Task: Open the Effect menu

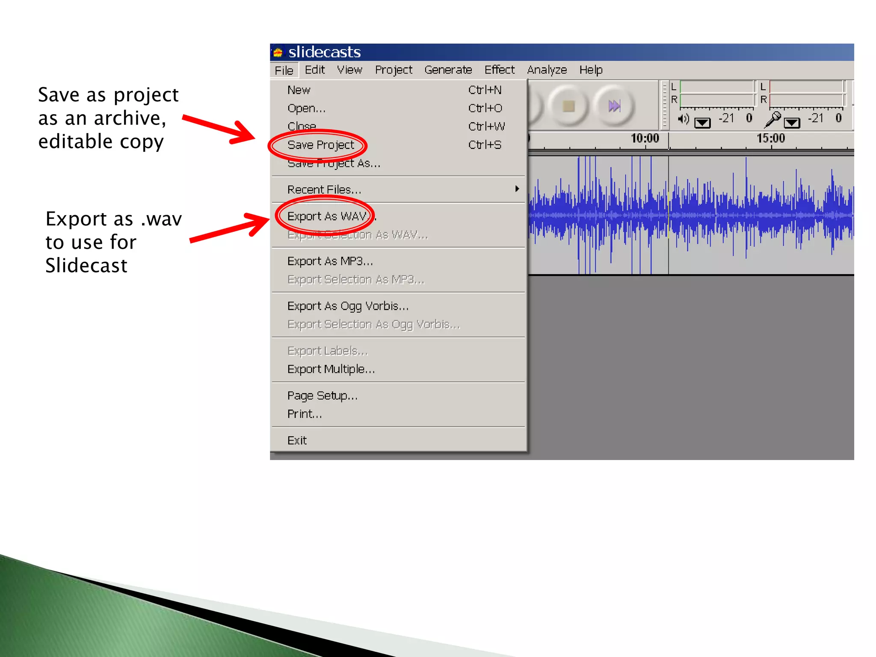Action: tap(499, 70)
